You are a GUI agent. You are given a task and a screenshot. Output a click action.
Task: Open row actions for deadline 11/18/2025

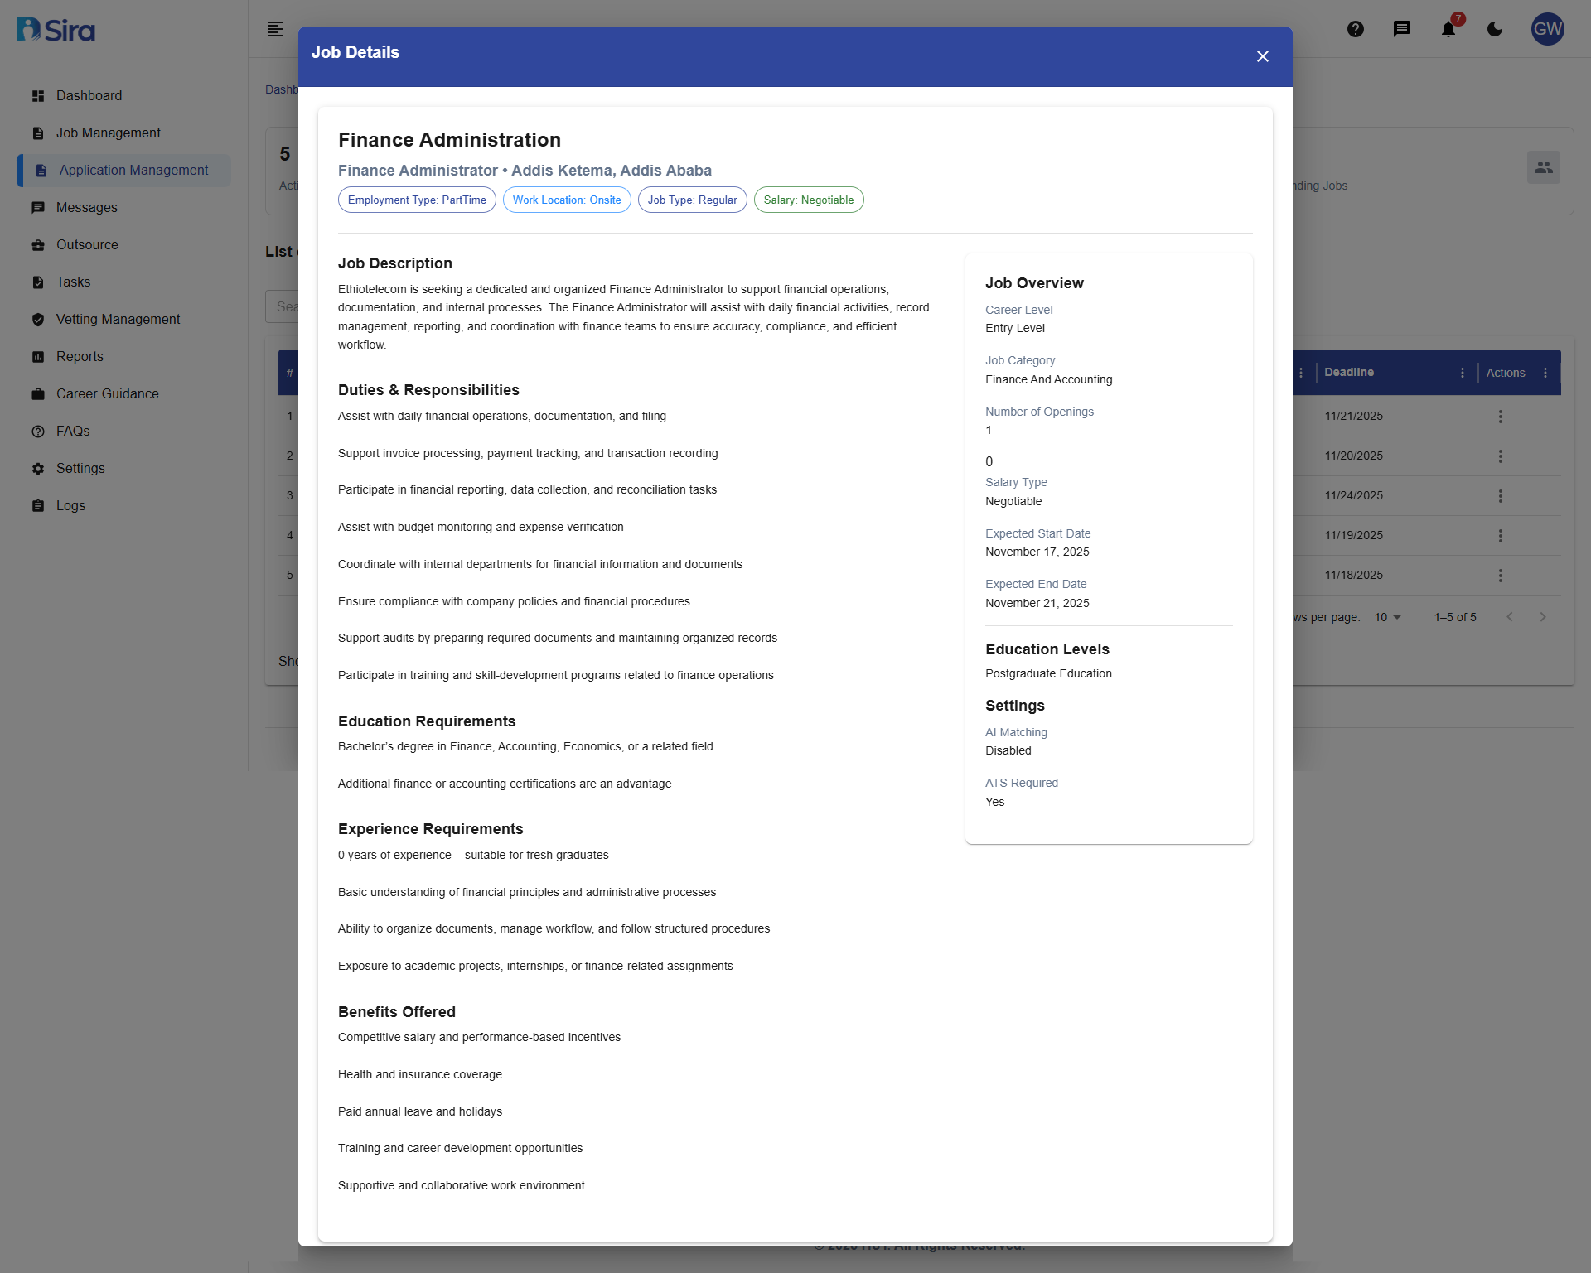point(1500,576)
